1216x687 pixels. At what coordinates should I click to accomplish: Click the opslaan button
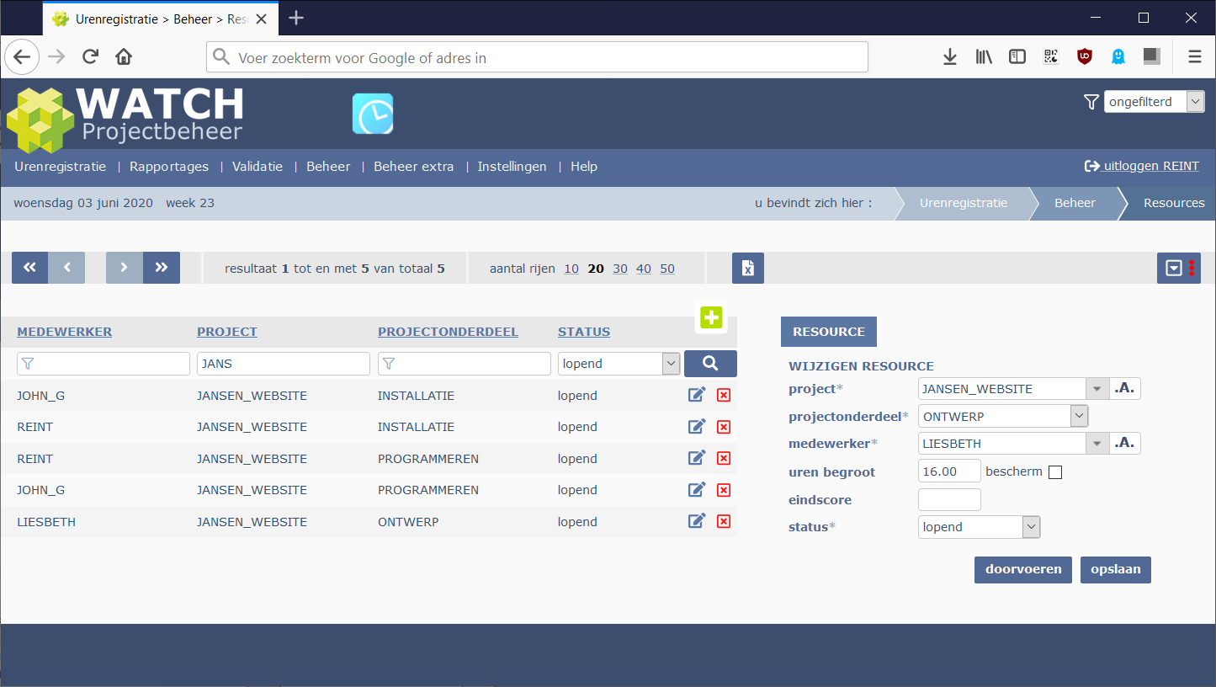1116,569
